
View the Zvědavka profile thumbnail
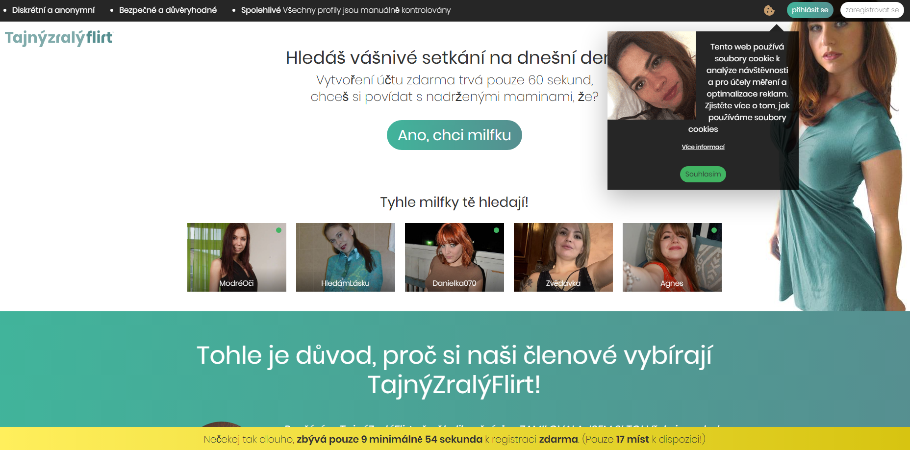(563, 257)
